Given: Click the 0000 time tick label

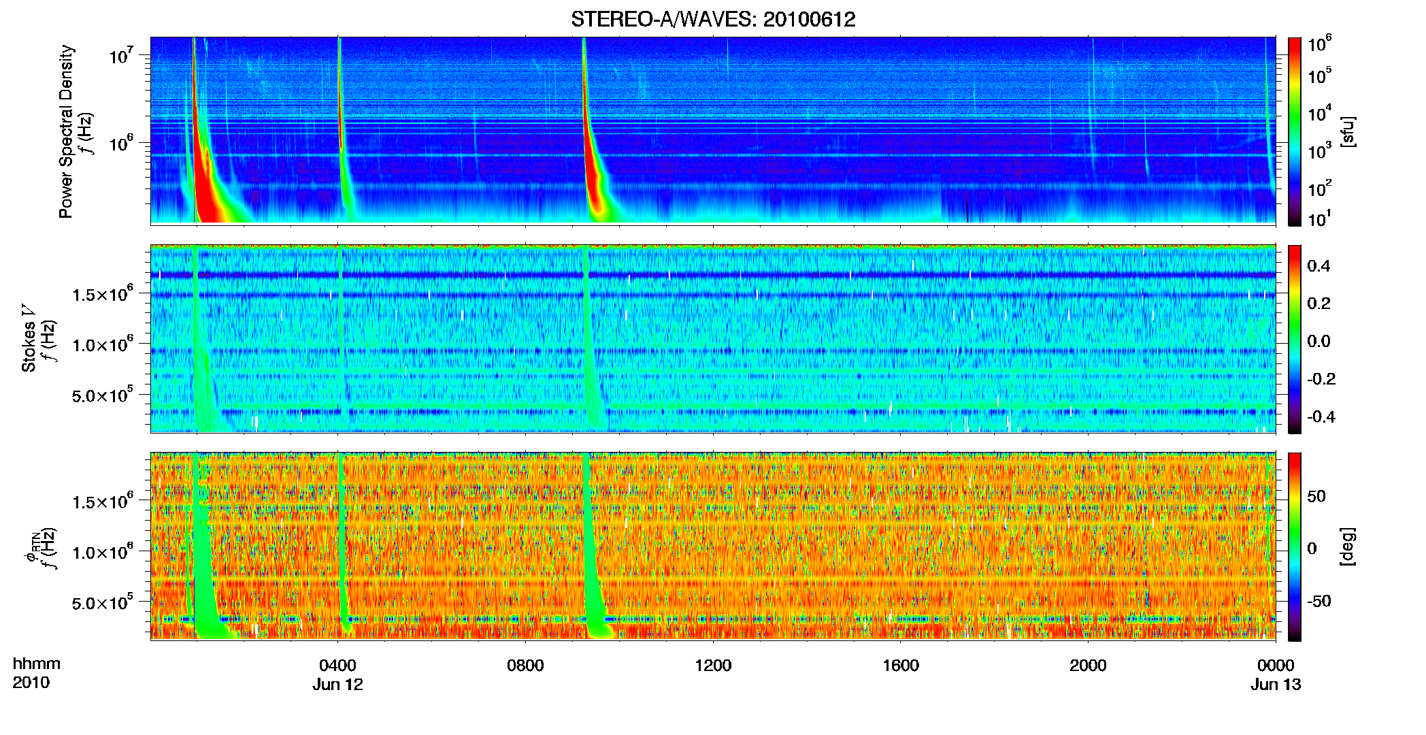Looking at the screenshot, I should [1276, 666].
